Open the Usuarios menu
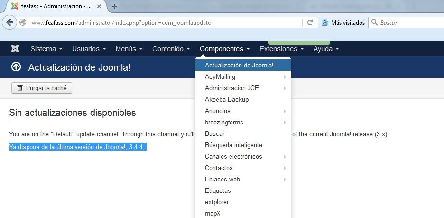444x218 pixels. (89, 49)
